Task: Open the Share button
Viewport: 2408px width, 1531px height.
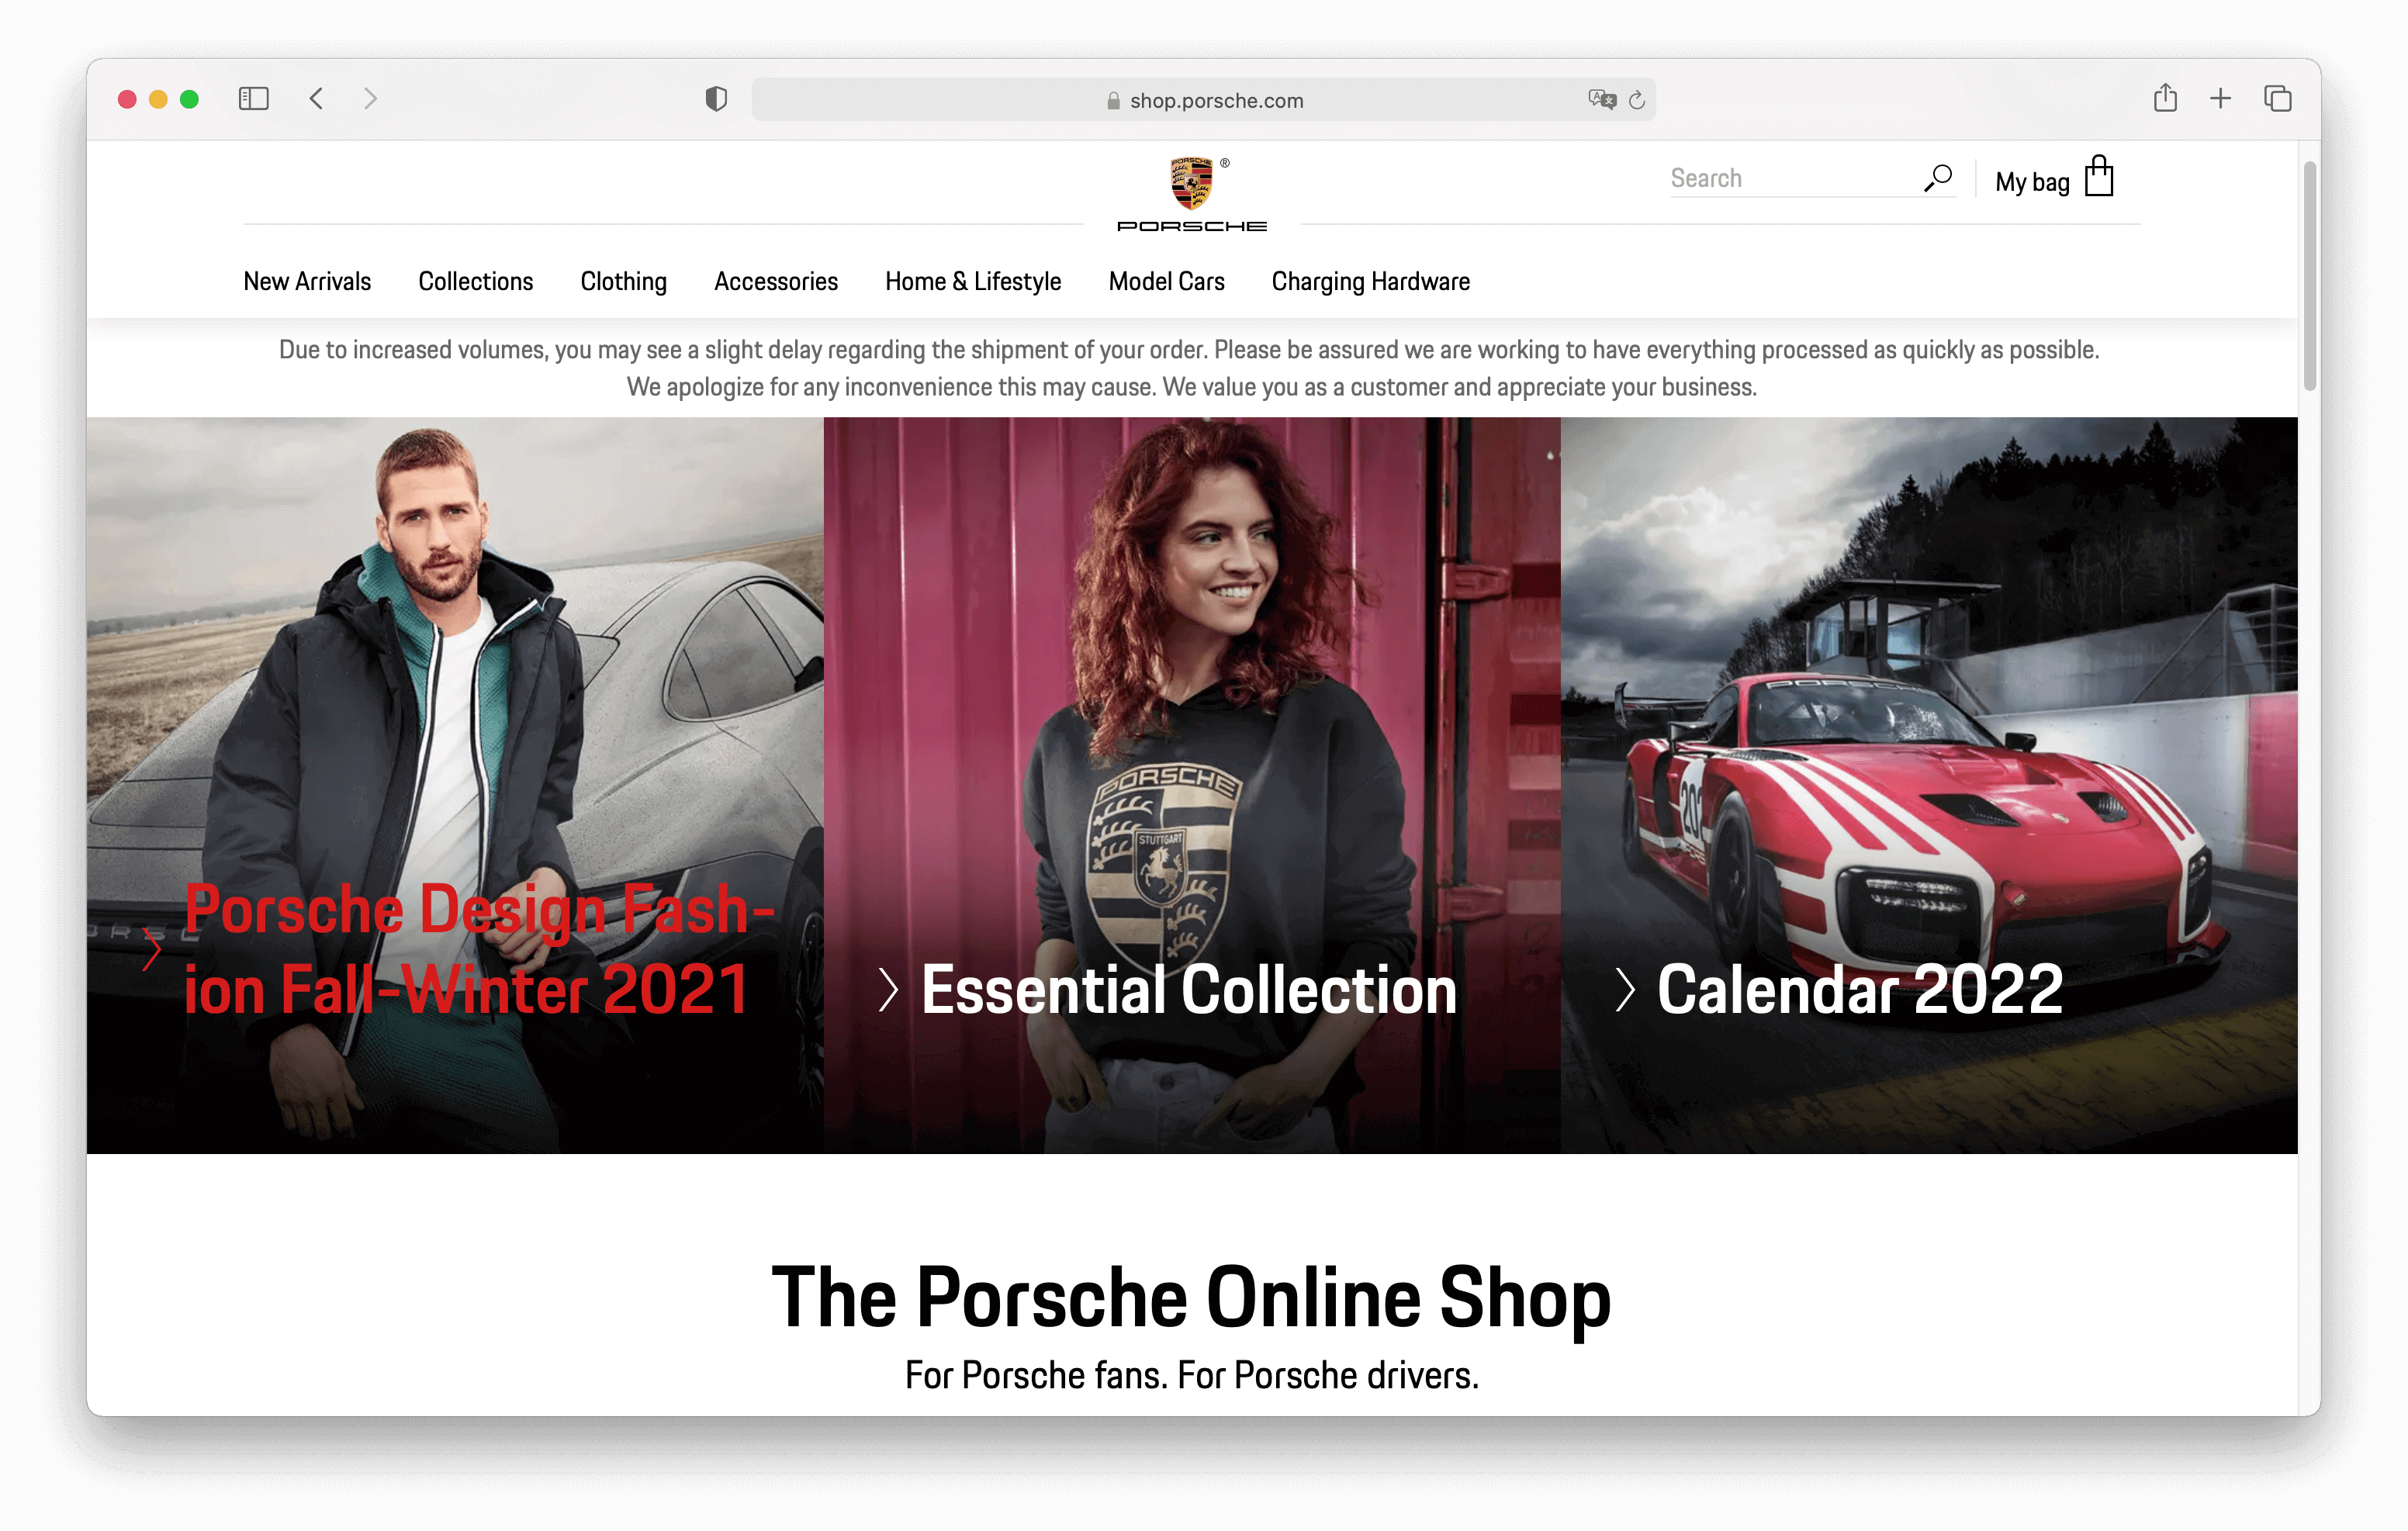Action: 2165,98
